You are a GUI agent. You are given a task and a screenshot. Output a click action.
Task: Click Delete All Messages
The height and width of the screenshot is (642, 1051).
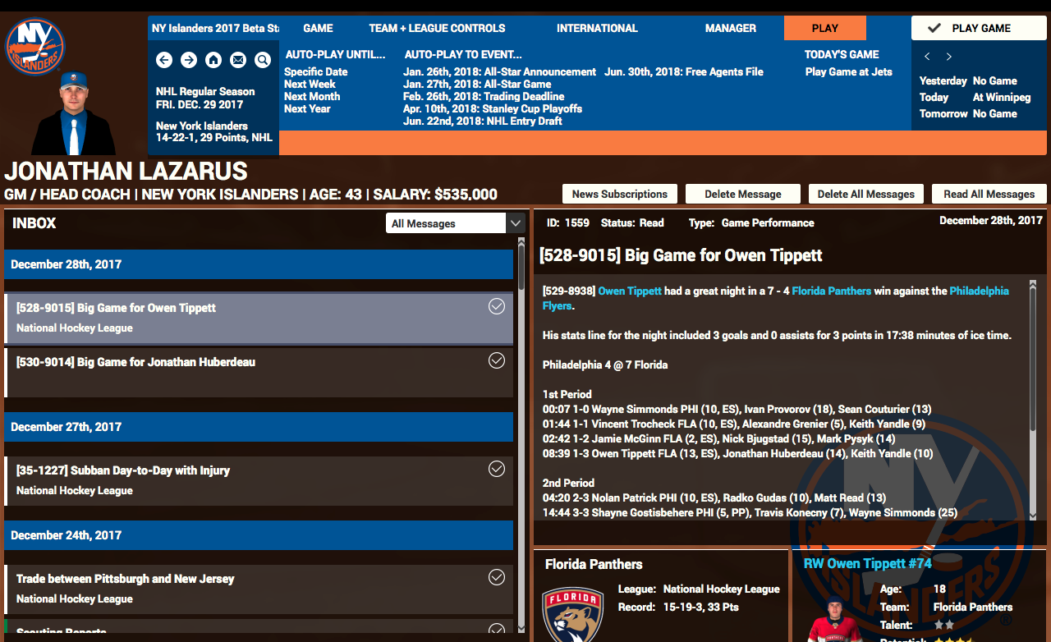(x=866, y=194)
